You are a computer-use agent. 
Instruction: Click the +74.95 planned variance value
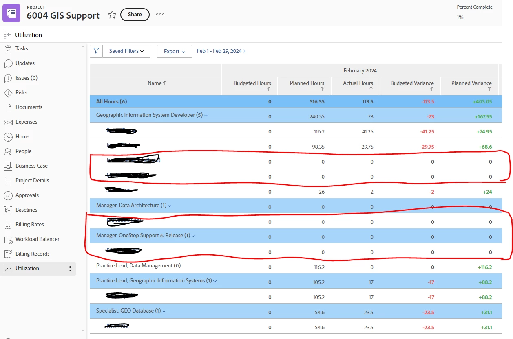coord(484,132)
